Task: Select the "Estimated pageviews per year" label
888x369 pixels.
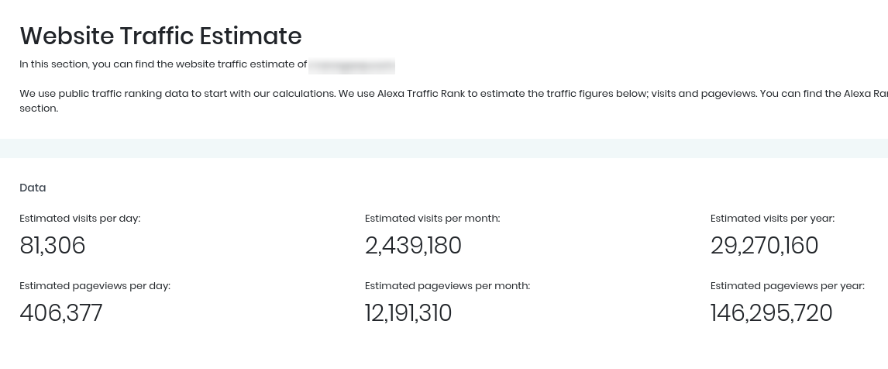Action: tap(787, 286)
